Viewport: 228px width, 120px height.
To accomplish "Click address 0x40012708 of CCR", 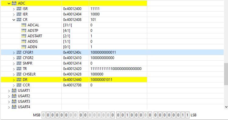I will [x=72, y=85].
